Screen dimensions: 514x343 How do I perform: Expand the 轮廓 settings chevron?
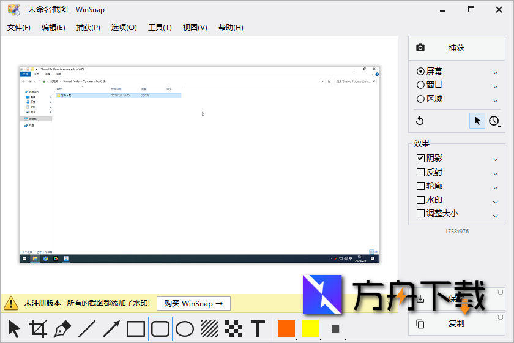click(x=495, y=188)
